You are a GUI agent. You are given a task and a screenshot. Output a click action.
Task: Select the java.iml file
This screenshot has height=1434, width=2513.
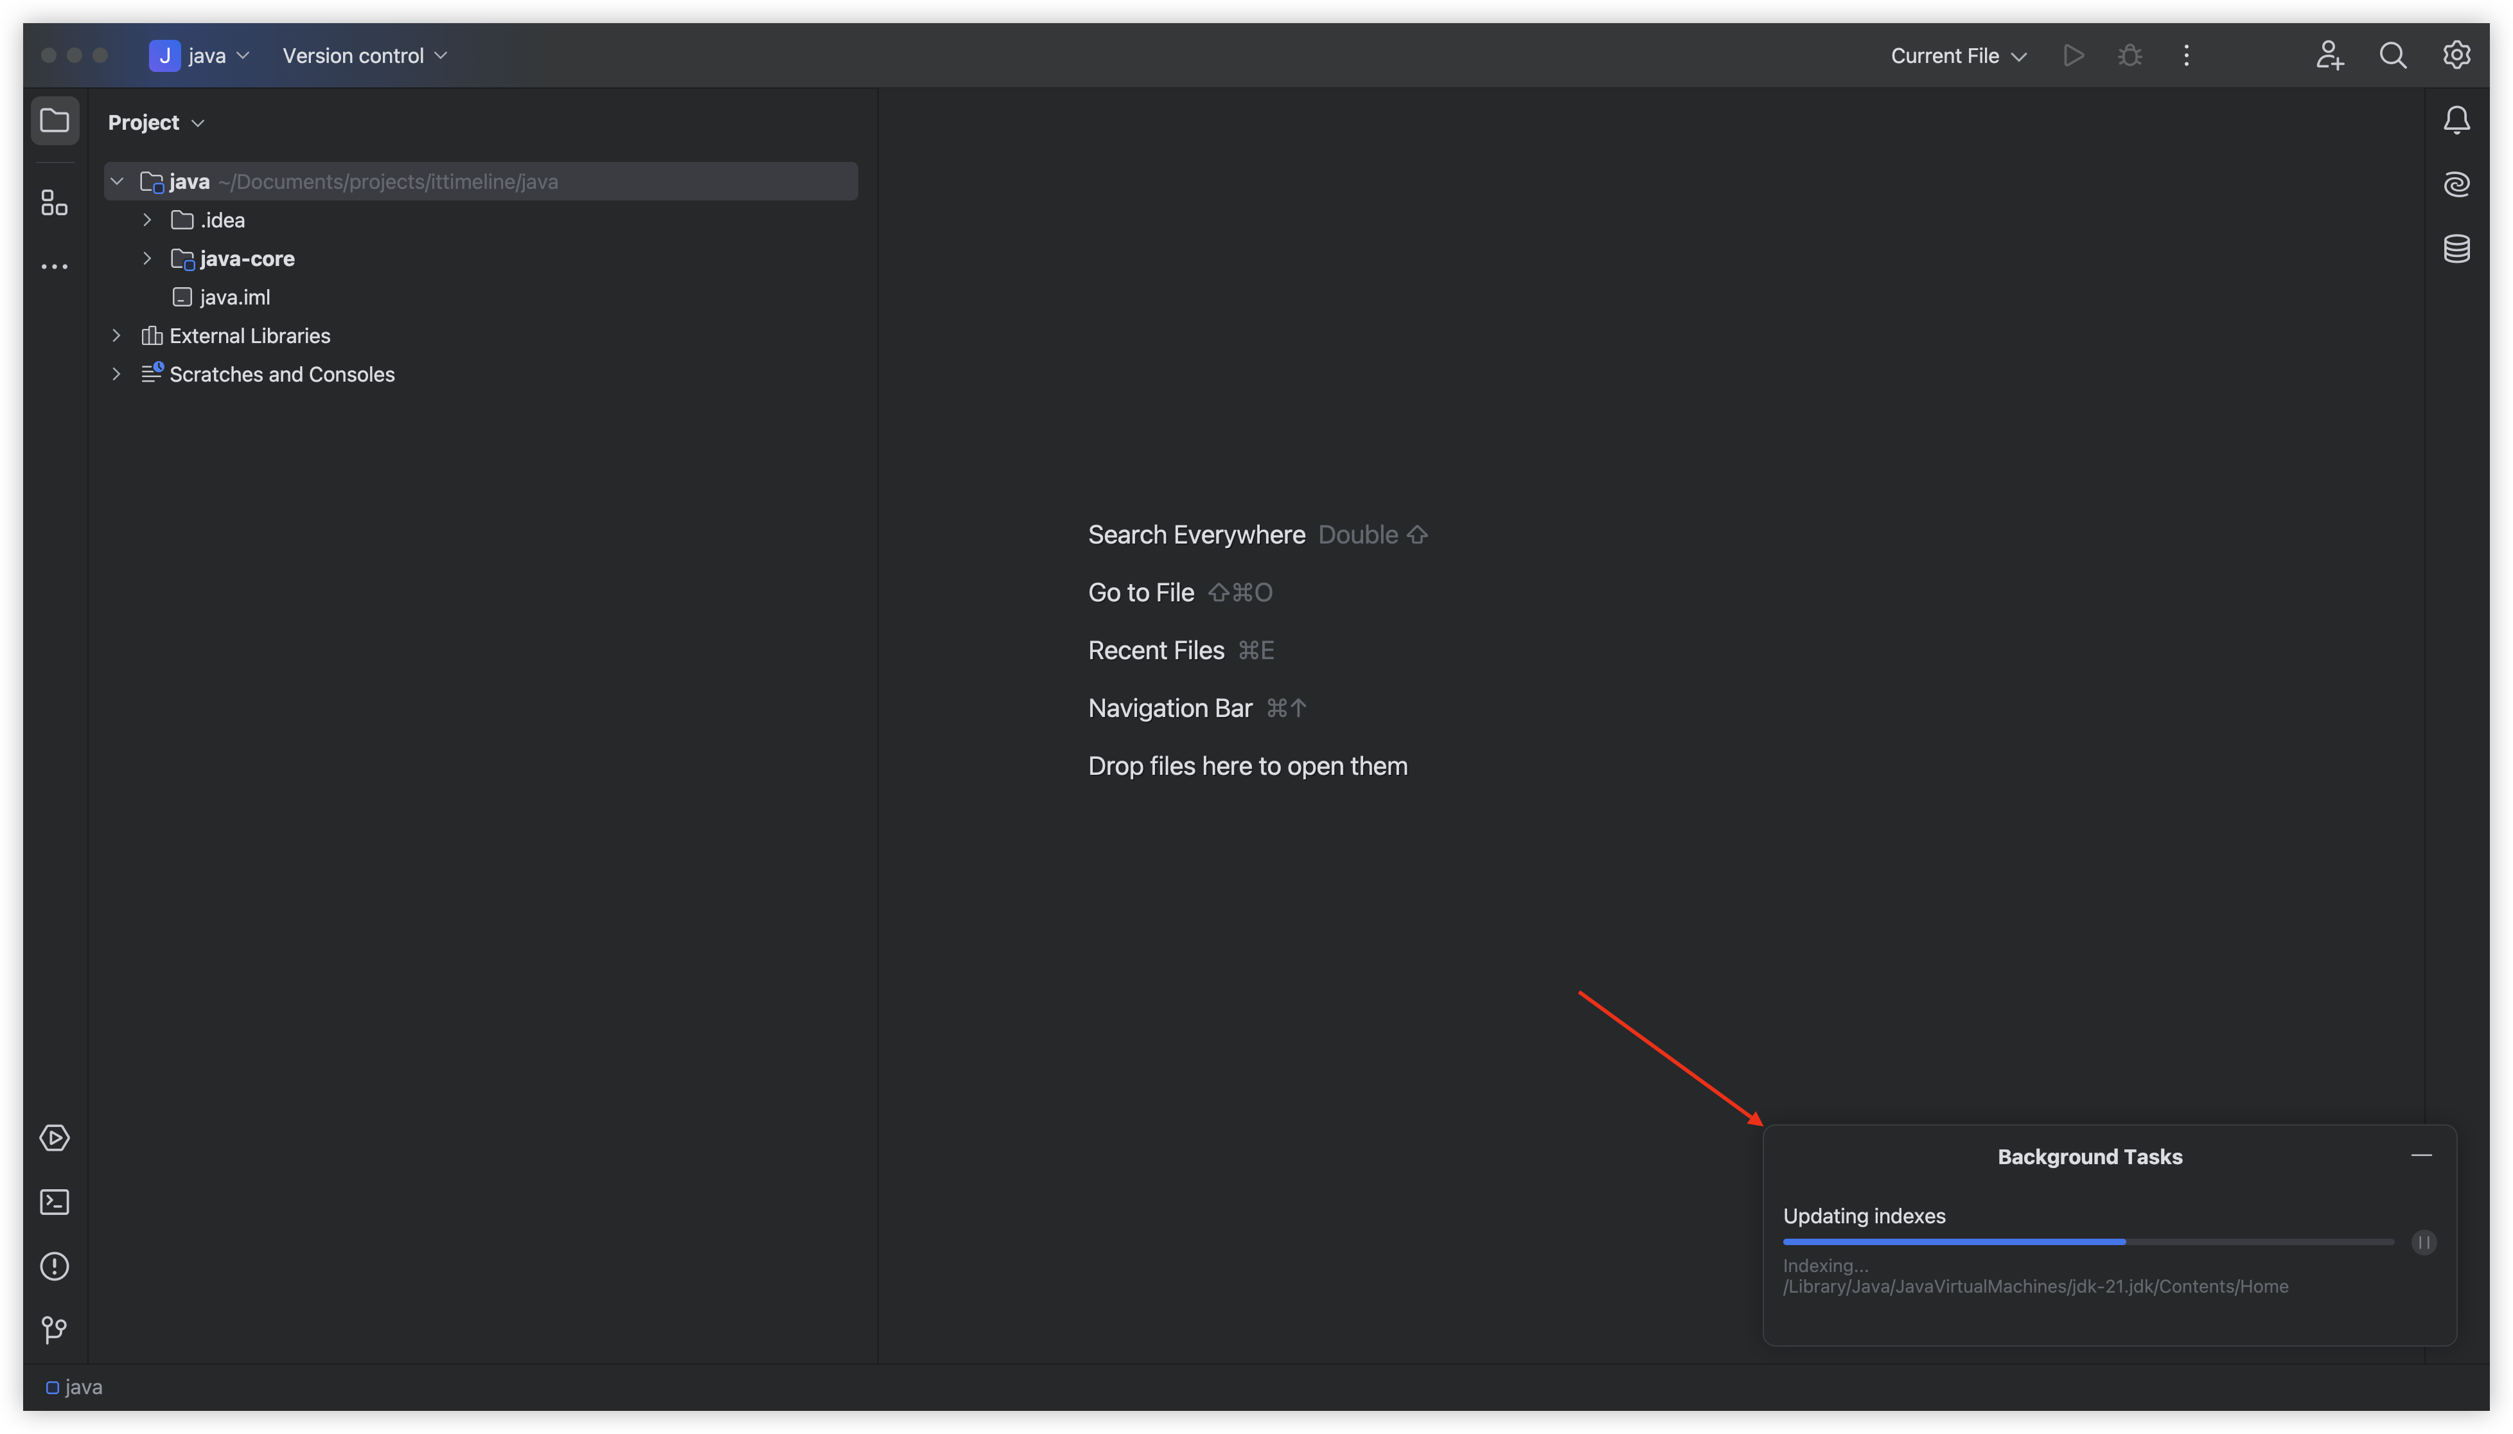pyautogui.click(x=234, y=297)
